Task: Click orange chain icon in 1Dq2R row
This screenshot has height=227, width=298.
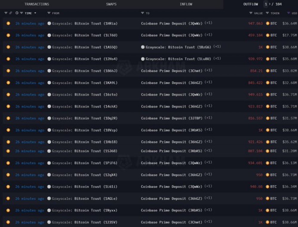Action: tap(8, 118)
